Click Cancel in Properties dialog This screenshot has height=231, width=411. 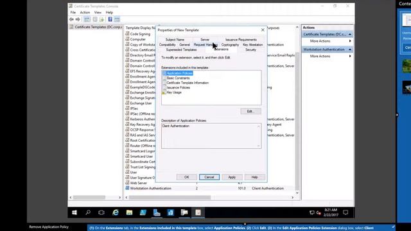209,177
